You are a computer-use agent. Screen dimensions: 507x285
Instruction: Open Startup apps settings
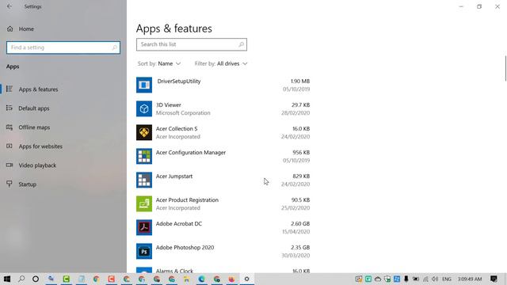pyautogui.click(x=27, y=184)
